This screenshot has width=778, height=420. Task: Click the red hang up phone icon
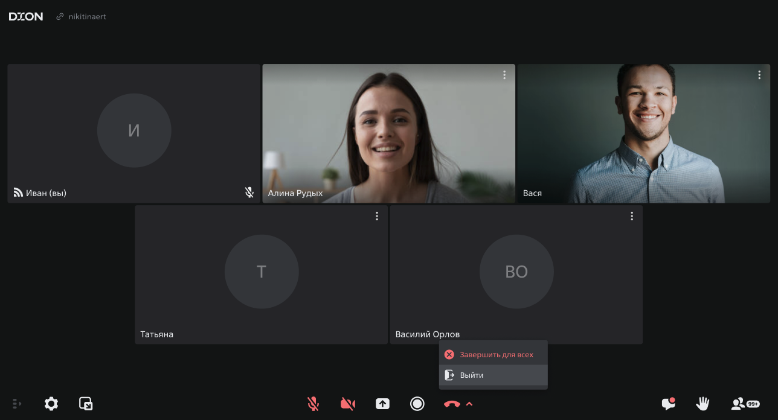452,404
